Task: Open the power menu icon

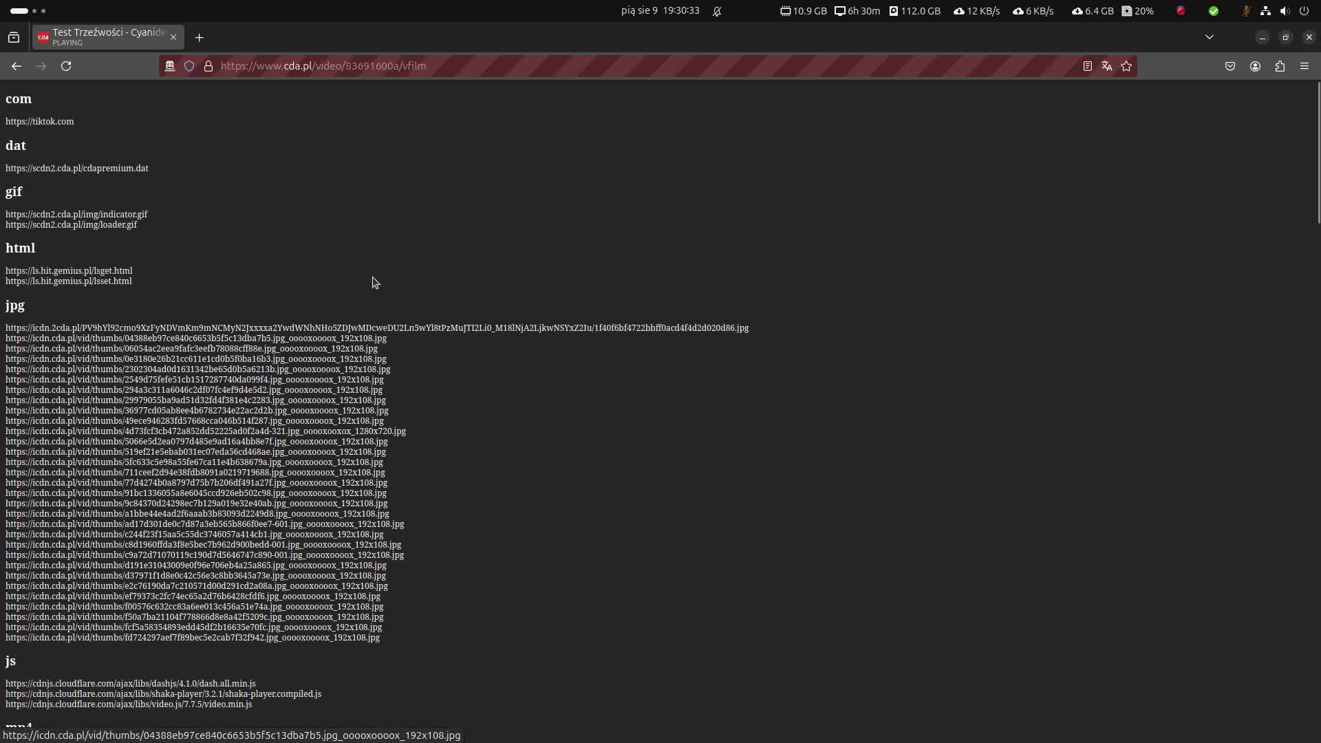Action: pos(1304,11)
